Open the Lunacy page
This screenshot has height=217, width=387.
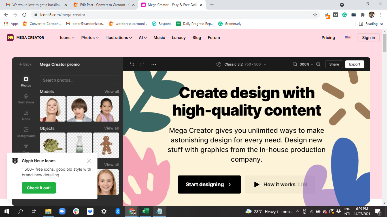click(179, 38)
